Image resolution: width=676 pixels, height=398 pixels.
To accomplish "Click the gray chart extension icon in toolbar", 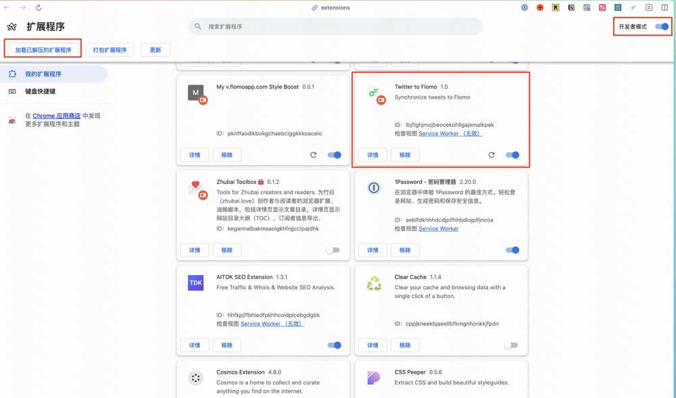I will 587,7.
